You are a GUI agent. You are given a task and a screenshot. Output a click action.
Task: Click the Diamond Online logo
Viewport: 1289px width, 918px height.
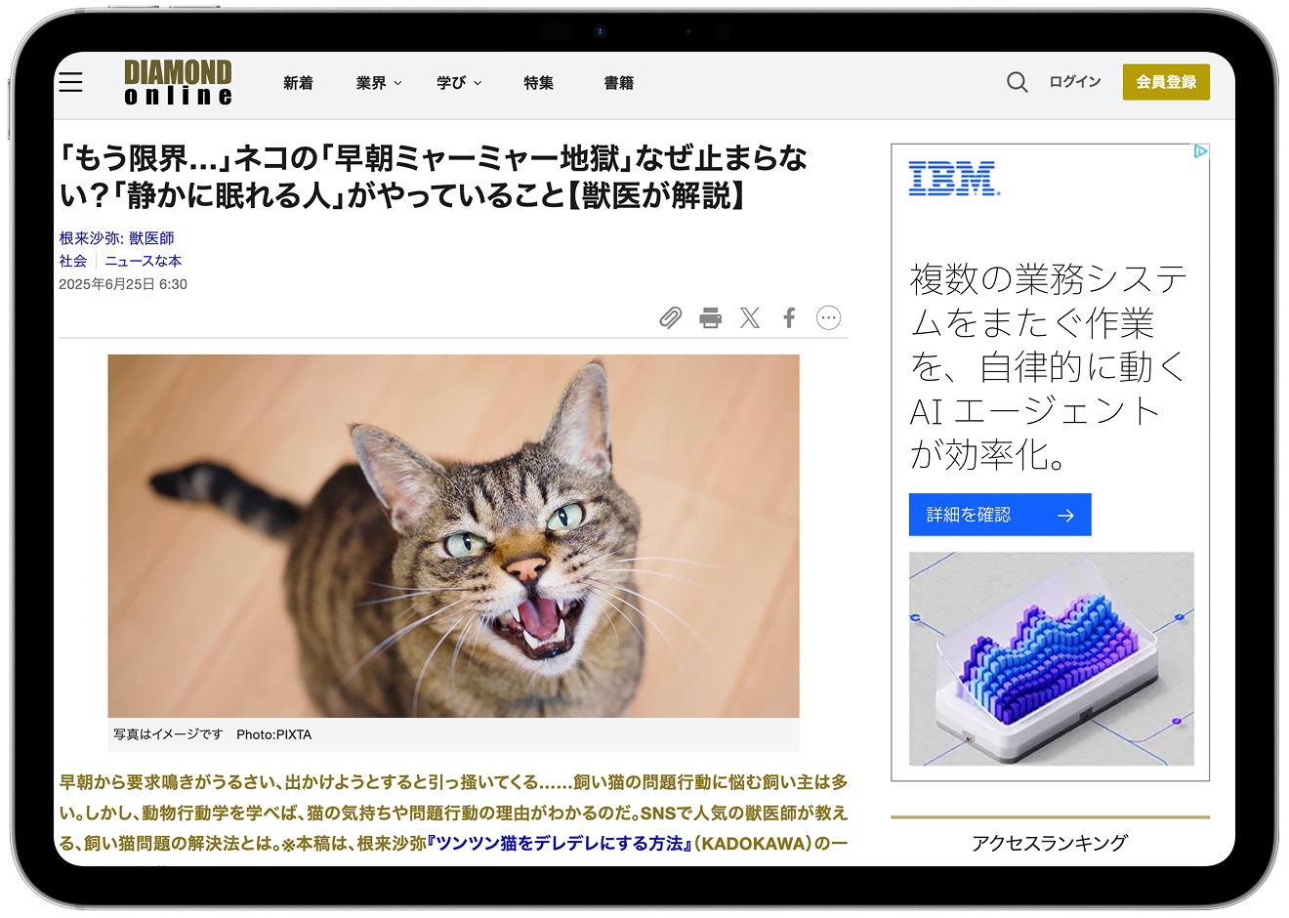click(x=179, y=82)
